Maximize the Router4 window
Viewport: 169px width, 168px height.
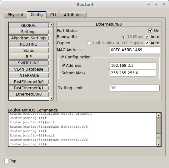tap(156, 4)
